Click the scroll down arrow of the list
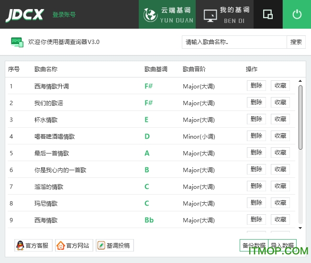This screenshot has width=311, height=263. (300, 228)
